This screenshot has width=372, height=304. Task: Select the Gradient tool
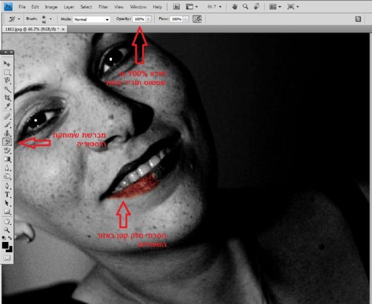pos(7,159)
